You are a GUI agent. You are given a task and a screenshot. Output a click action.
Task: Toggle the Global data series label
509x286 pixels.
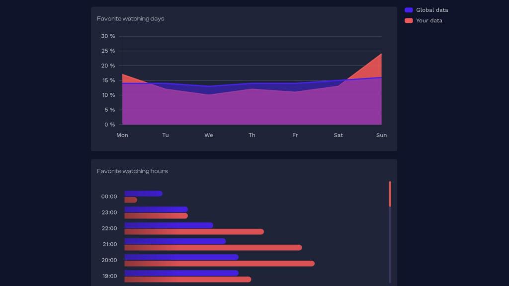point(431,10)
